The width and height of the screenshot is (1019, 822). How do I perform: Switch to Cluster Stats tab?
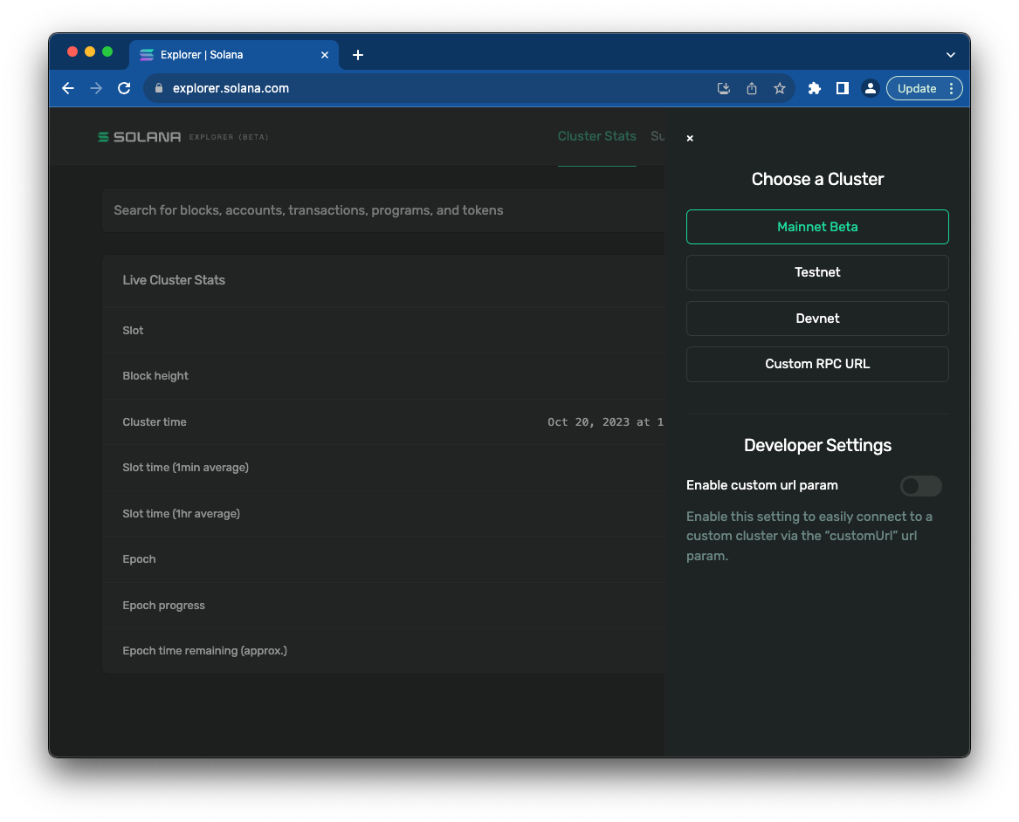[596, 136]
